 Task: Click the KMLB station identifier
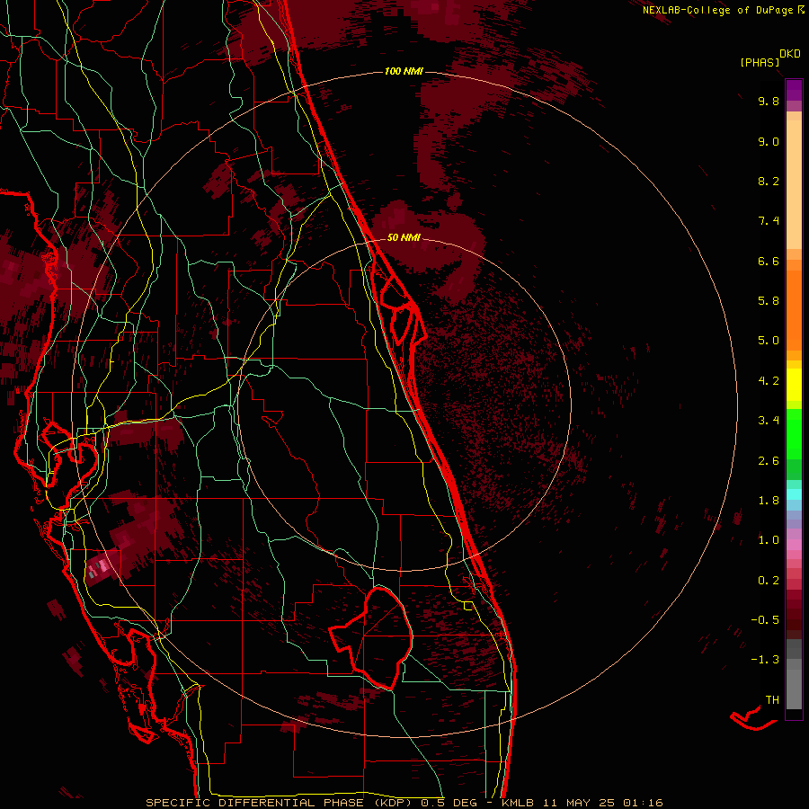(x=518, y=803)
